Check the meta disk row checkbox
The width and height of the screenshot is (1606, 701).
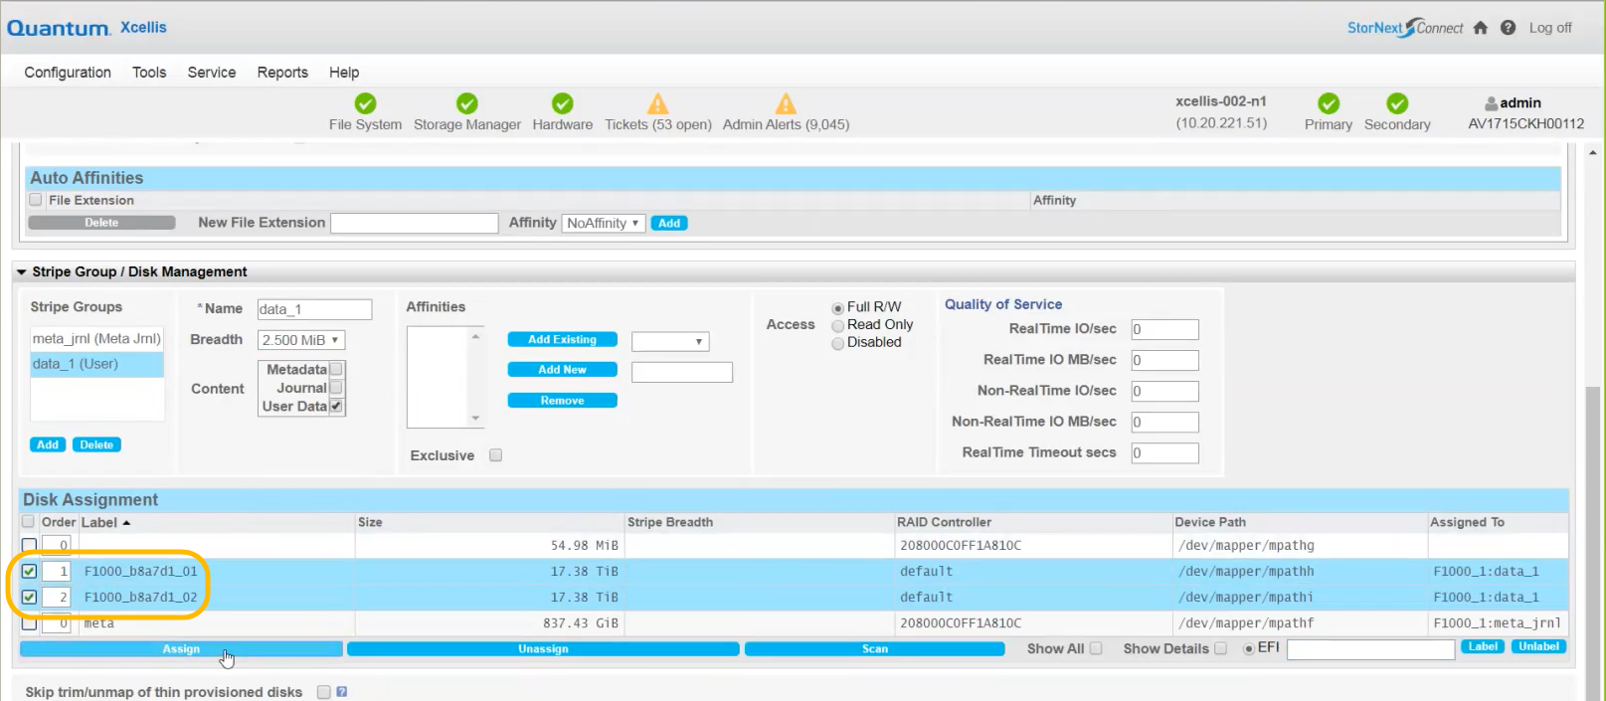point(29,623)
